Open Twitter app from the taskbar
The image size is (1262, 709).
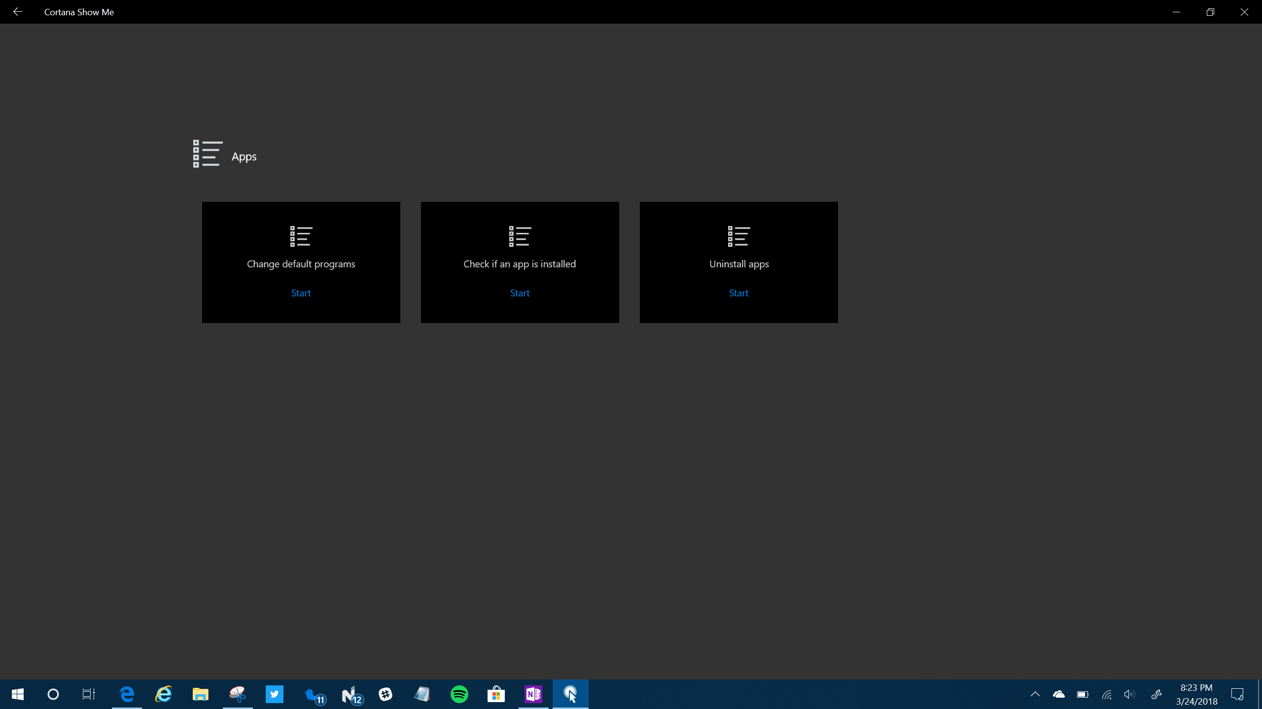pos(275,694)
